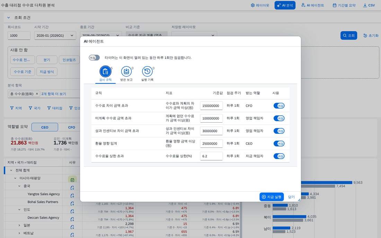The width and height of the screenshot is (381, 238).
Task: Click the AI 분석 toolbar button
Action: [285, 5]
